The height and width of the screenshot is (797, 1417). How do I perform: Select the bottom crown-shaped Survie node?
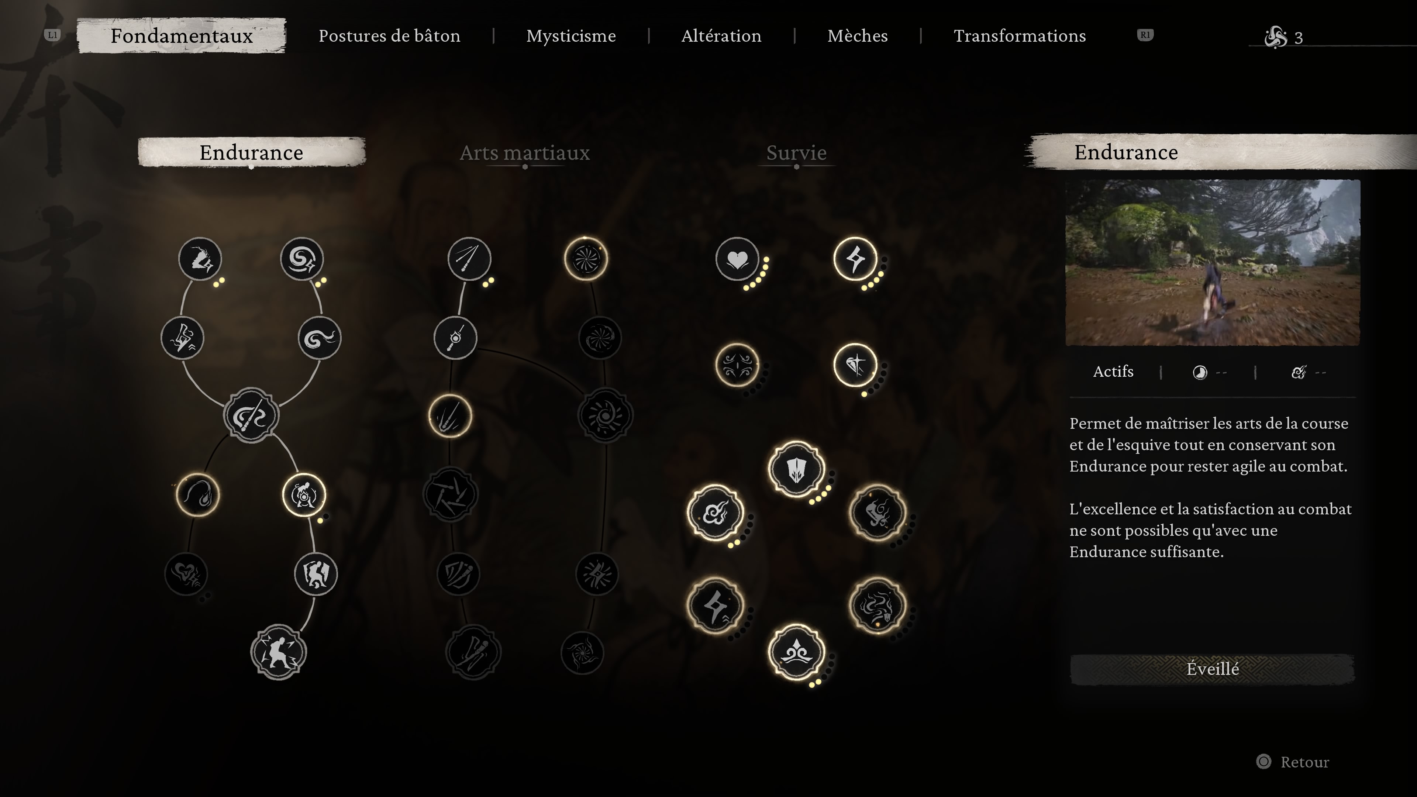click(x=796, y=652)
